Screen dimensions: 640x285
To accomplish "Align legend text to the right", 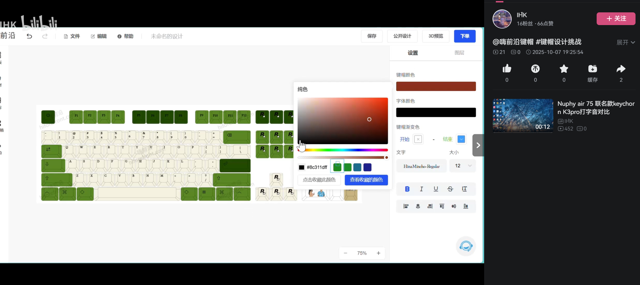I will (x=430, y=206).
